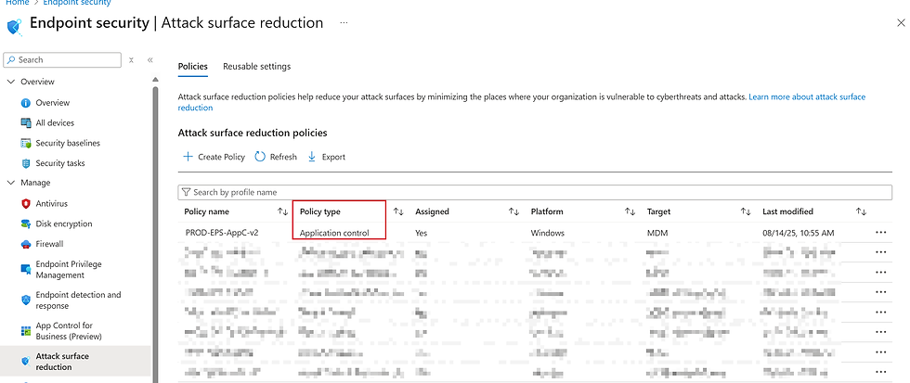This screenshot has width=910, height=383.
Task: Switch to the Policies tab
Action: coord(193,67)
